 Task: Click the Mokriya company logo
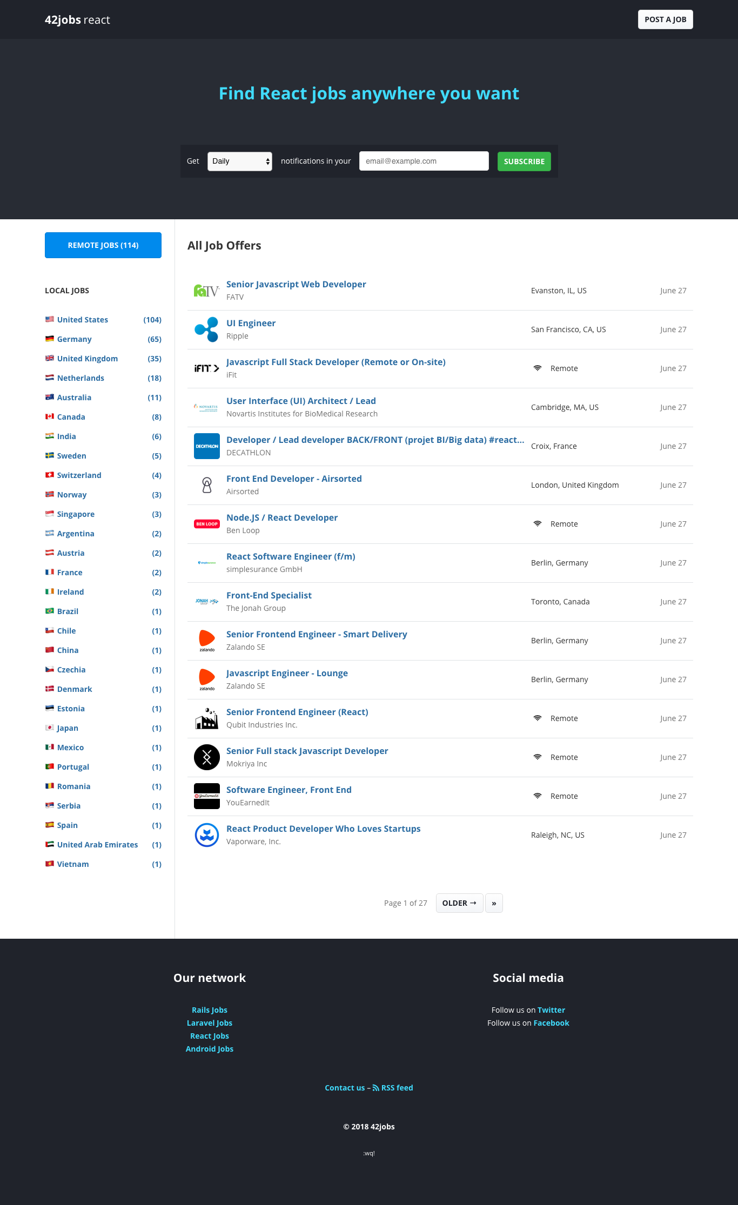207,757
